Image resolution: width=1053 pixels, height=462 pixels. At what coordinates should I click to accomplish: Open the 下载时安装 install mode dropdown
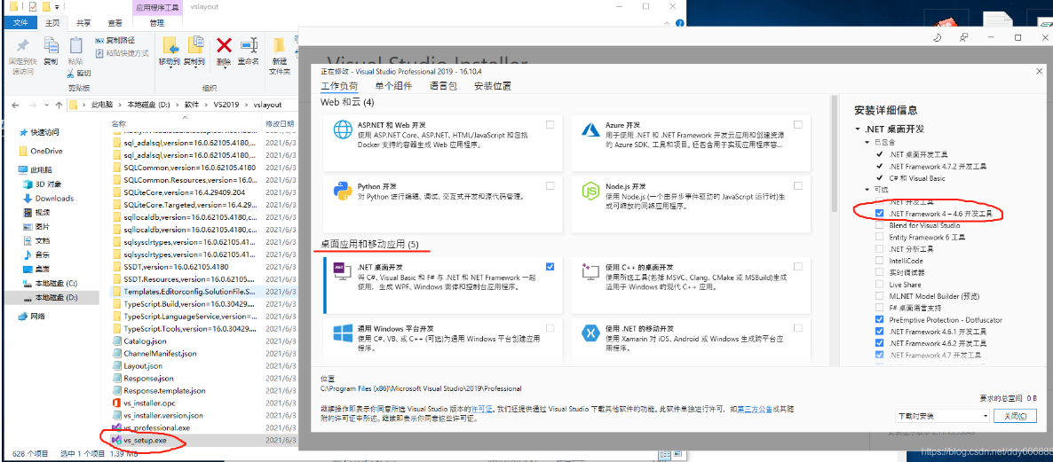coord(942,417)
